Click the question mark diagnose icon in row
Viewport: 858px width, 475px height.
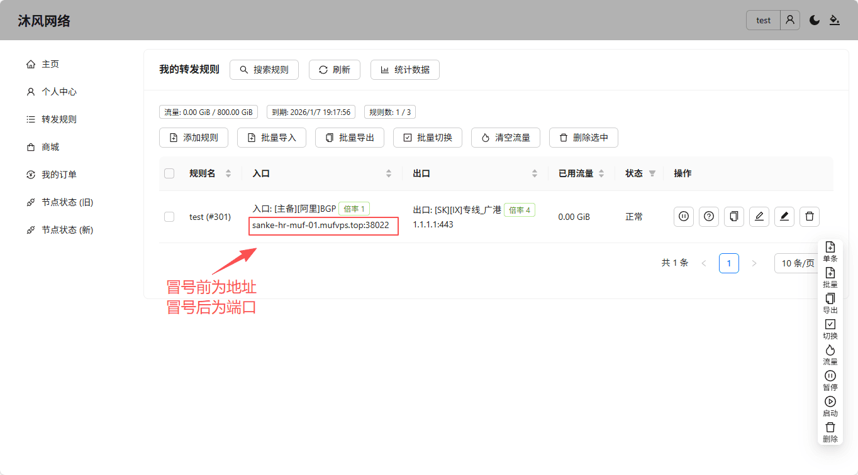[709, 217]
